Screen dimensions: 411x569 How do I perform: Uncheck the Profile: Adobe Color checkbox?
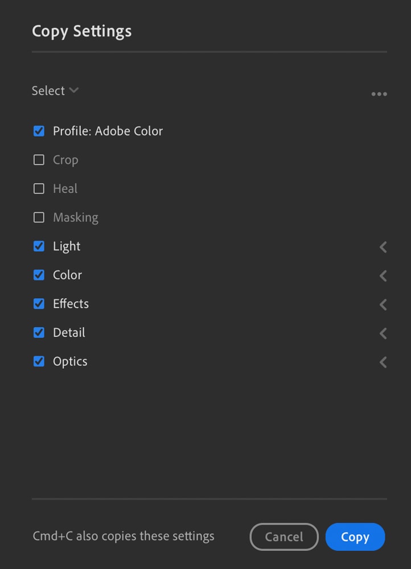(x=39, y=131)
